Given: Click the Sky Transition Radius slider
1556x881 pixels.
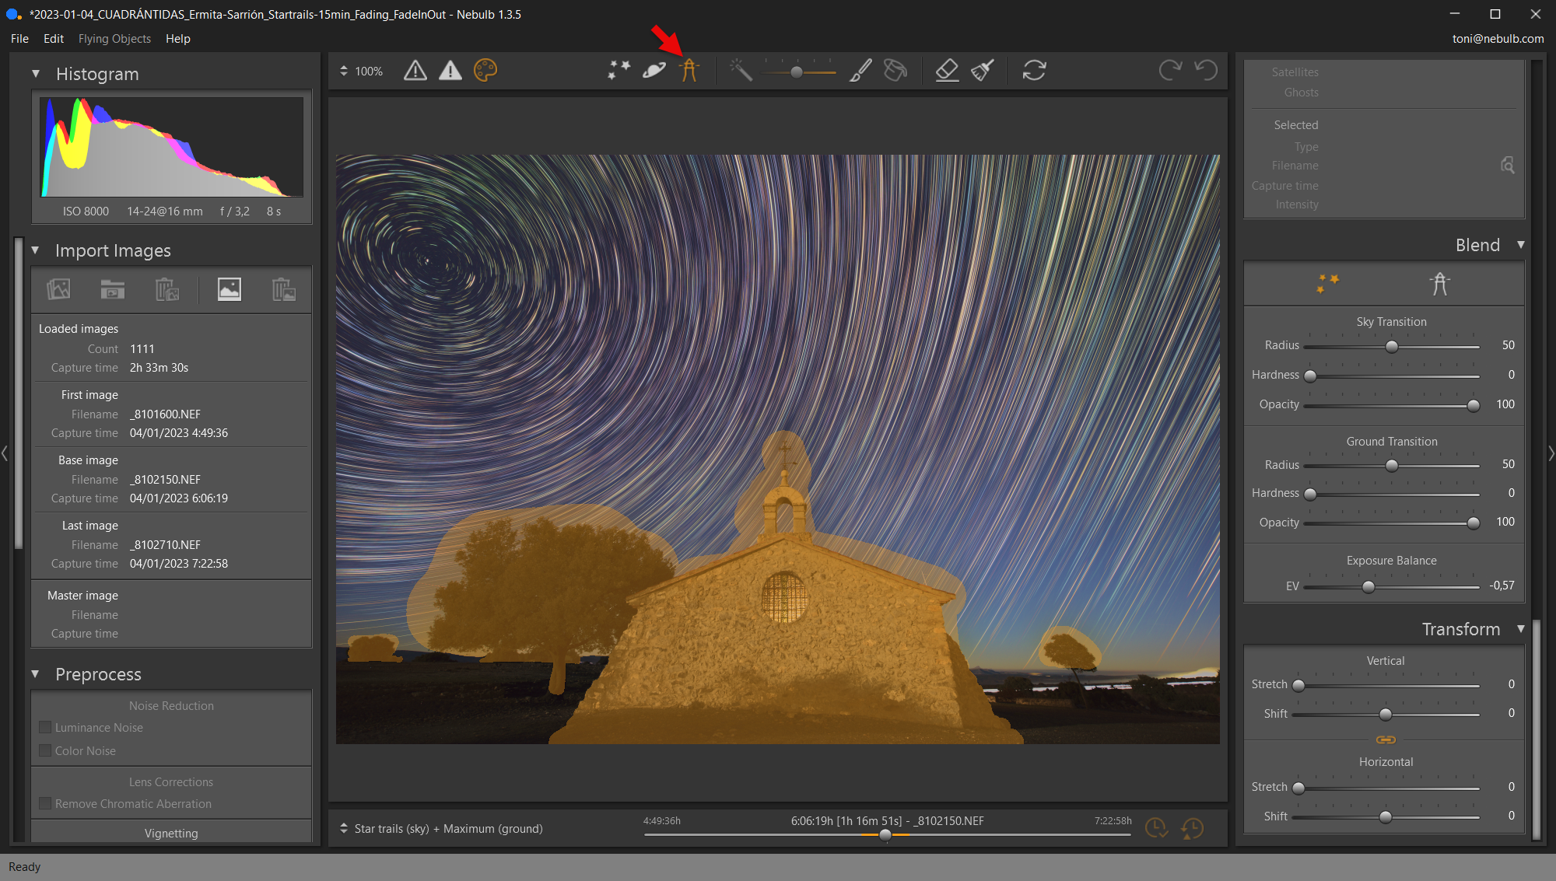Looking at the screenshot, I should [x=1391, y=346].
